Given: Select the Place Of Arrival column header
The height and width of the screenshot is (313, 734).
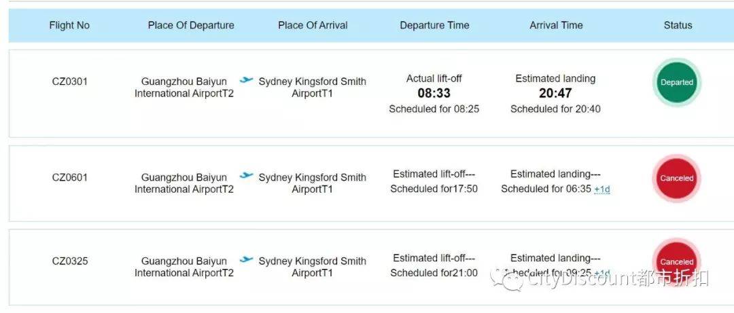Looking at the screenshot, I should pyautogui.click(x=313, y=25).
